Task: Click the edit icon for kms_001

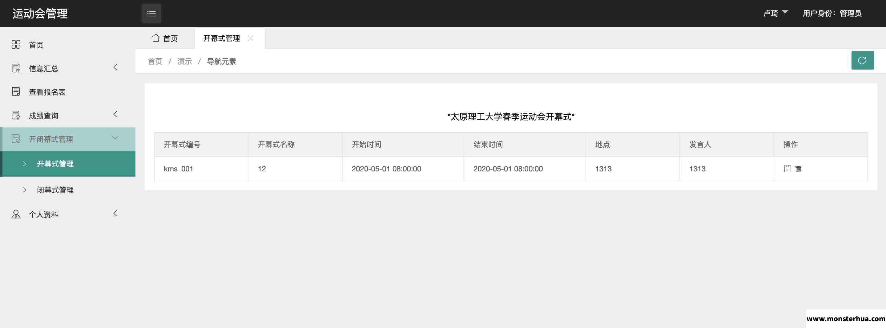Action: tap(787, 169)
